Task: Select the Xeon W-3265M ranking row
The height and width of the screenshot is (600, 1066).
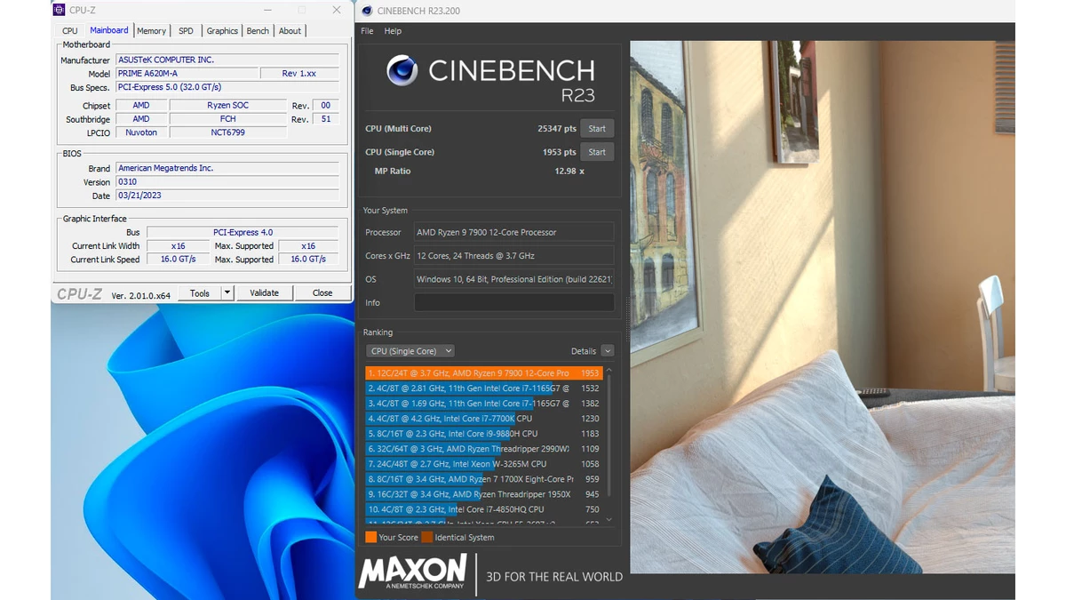Action: (484, 464)
